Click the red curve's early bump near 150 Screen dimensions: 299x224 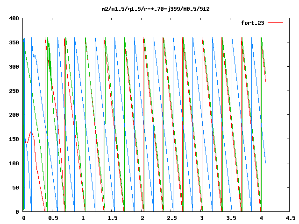tap(30, 132)
